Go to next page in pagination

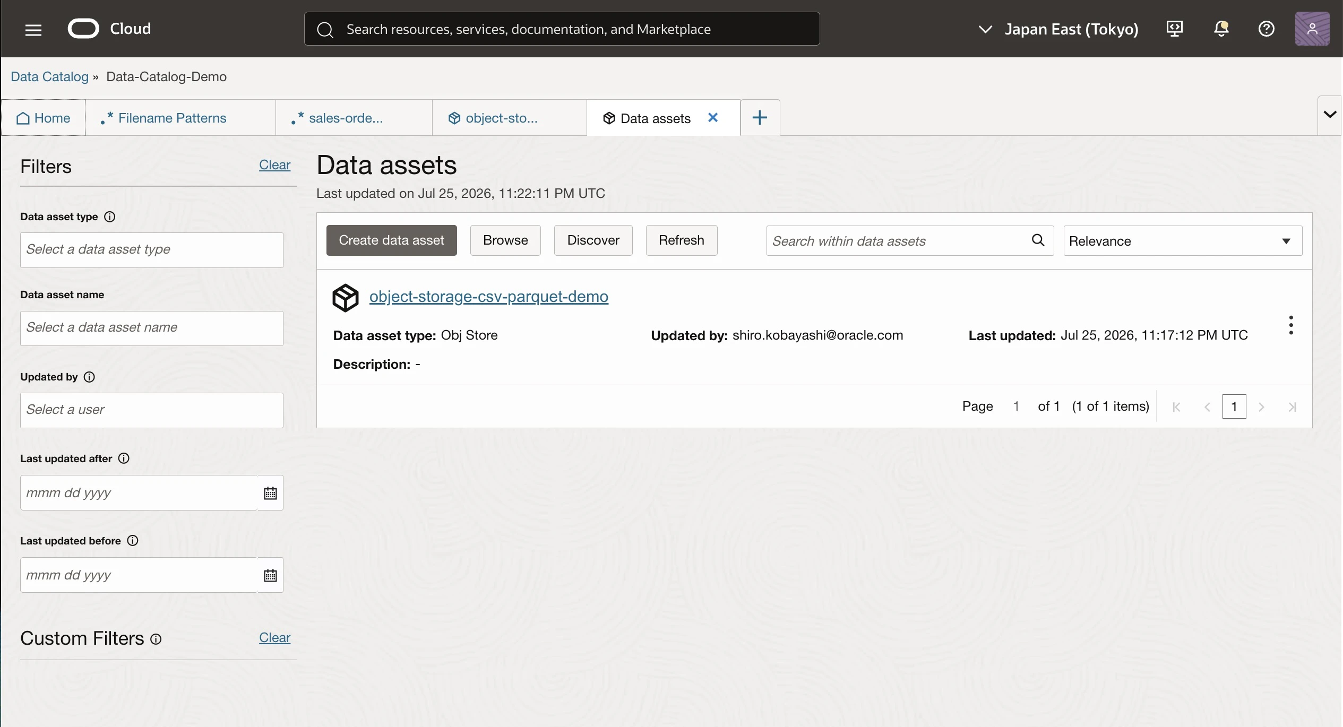[x=1262, y=407]
